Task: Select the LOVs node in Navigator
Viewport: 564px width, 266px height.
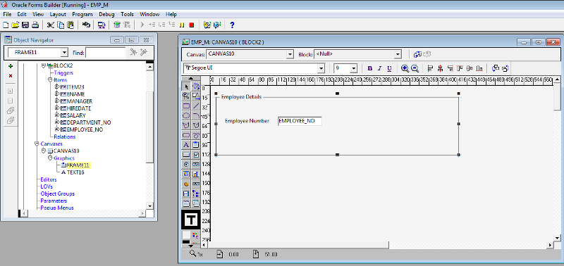Action: pyautogui.click(x=47, y=186)
